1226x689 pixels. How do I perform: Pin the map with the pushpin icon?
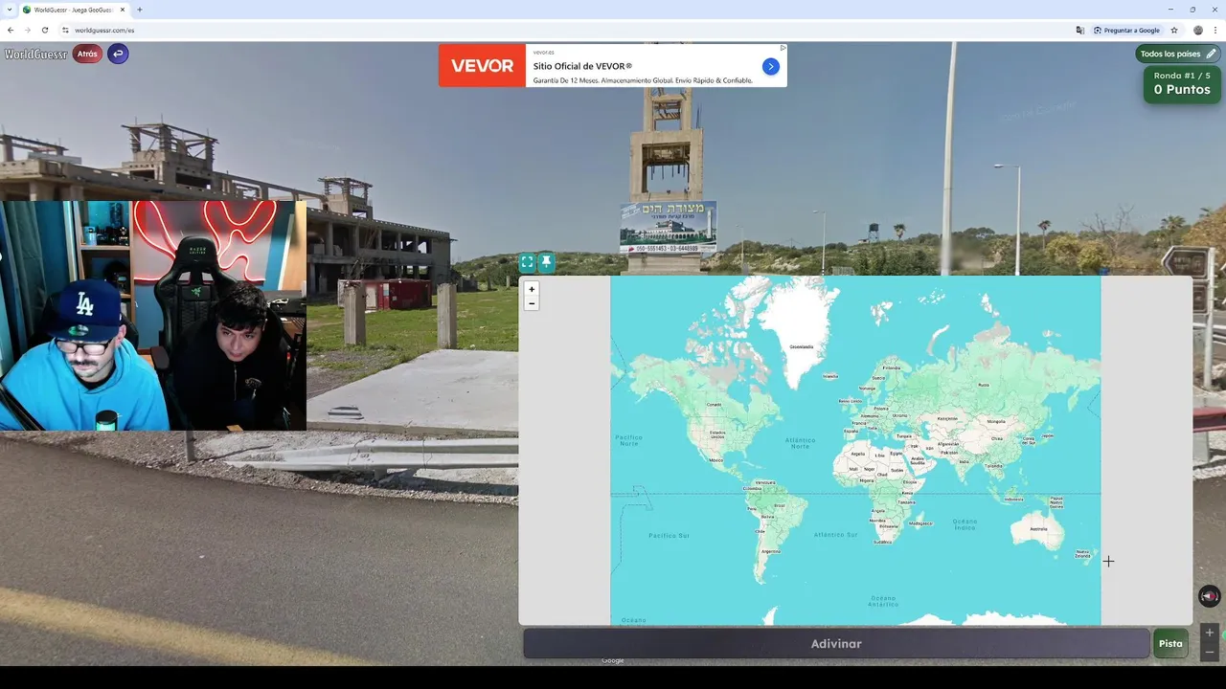point(546,262)
